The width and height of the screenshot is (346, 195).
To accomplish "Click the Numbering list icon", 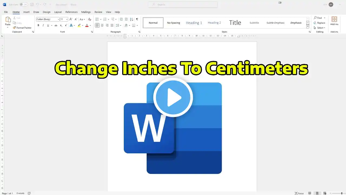I will tap(105, 19).
